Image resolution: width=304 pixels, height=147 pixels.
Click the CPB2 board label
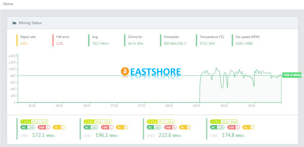coord(151,136)
